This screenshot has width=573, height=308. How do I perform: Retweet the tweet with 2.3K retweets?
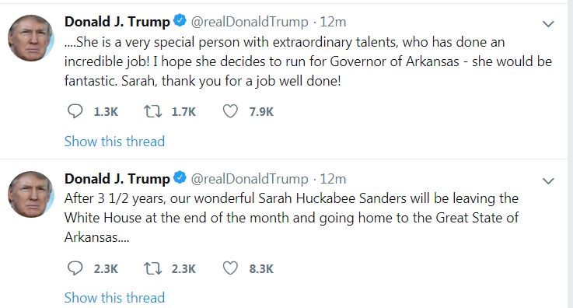[152, 268]
